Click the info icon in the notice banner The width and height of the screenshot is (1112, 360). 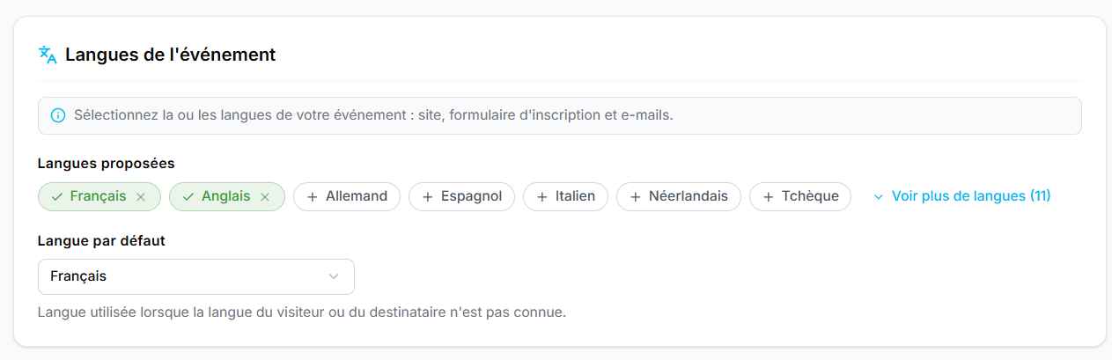58,115
